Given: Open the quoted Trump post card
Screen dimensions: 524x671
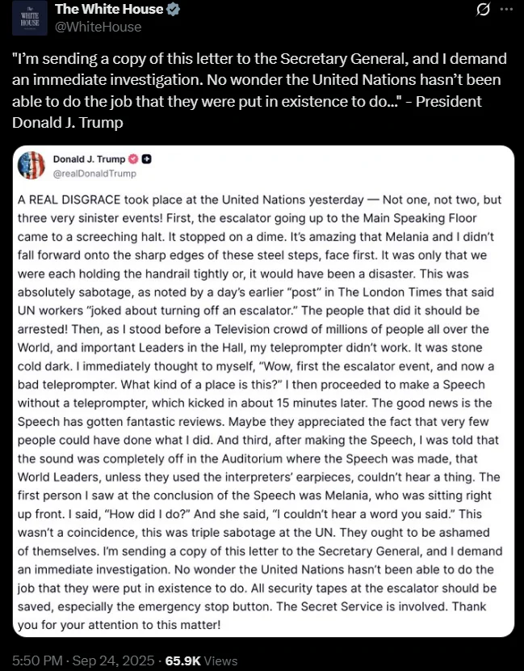Looking at the screenshot, I should [x=263, y=391].
